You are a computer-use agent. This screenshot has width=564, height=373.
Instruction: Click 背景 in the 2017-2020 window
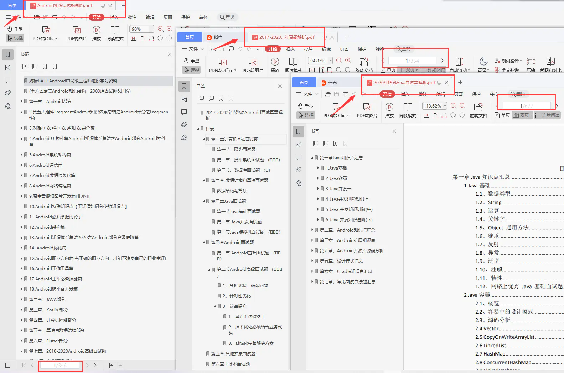(x=483, y=65)
